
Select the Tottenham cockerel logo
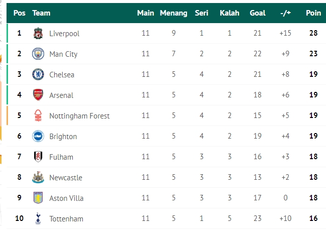coord(38,218)
